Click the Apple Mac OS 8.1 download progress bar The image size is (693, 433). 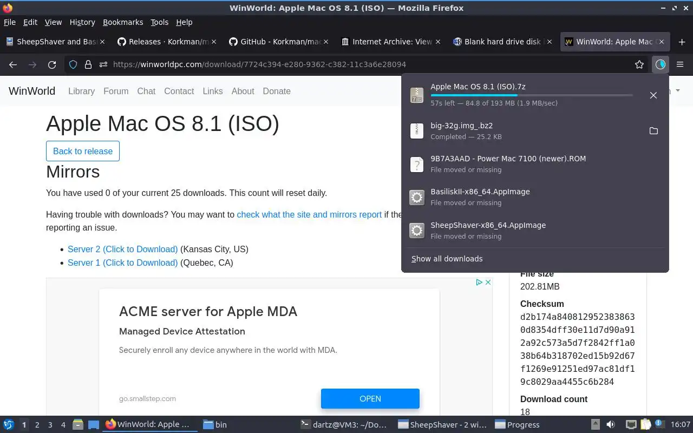[x=531, y=95]
